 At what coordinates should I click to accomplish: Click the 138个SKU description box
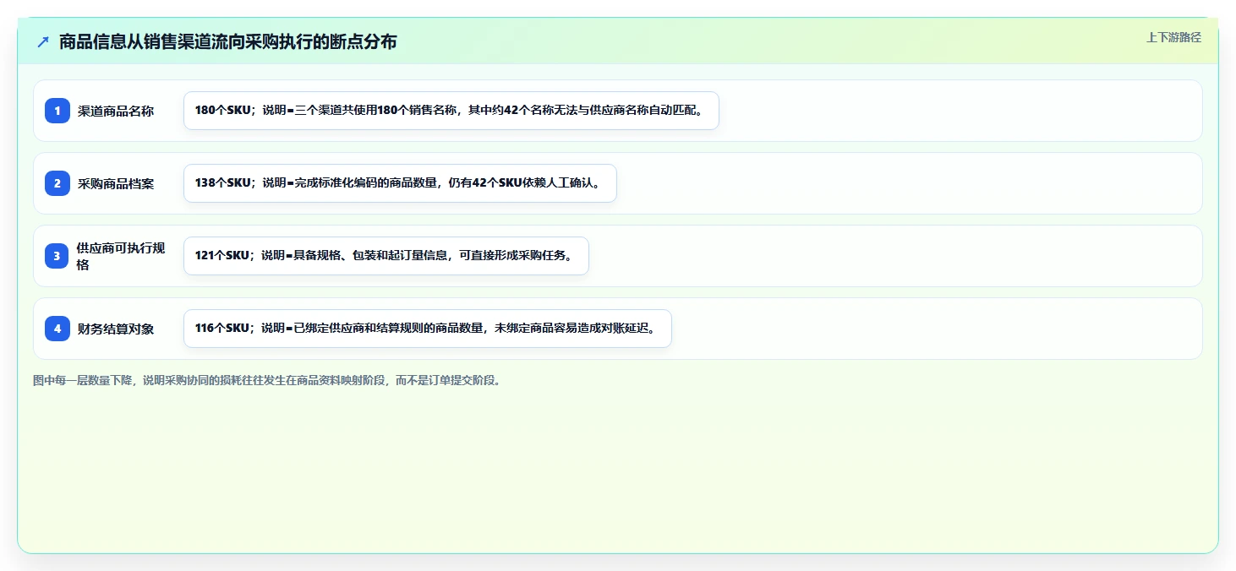click(400, 183)
